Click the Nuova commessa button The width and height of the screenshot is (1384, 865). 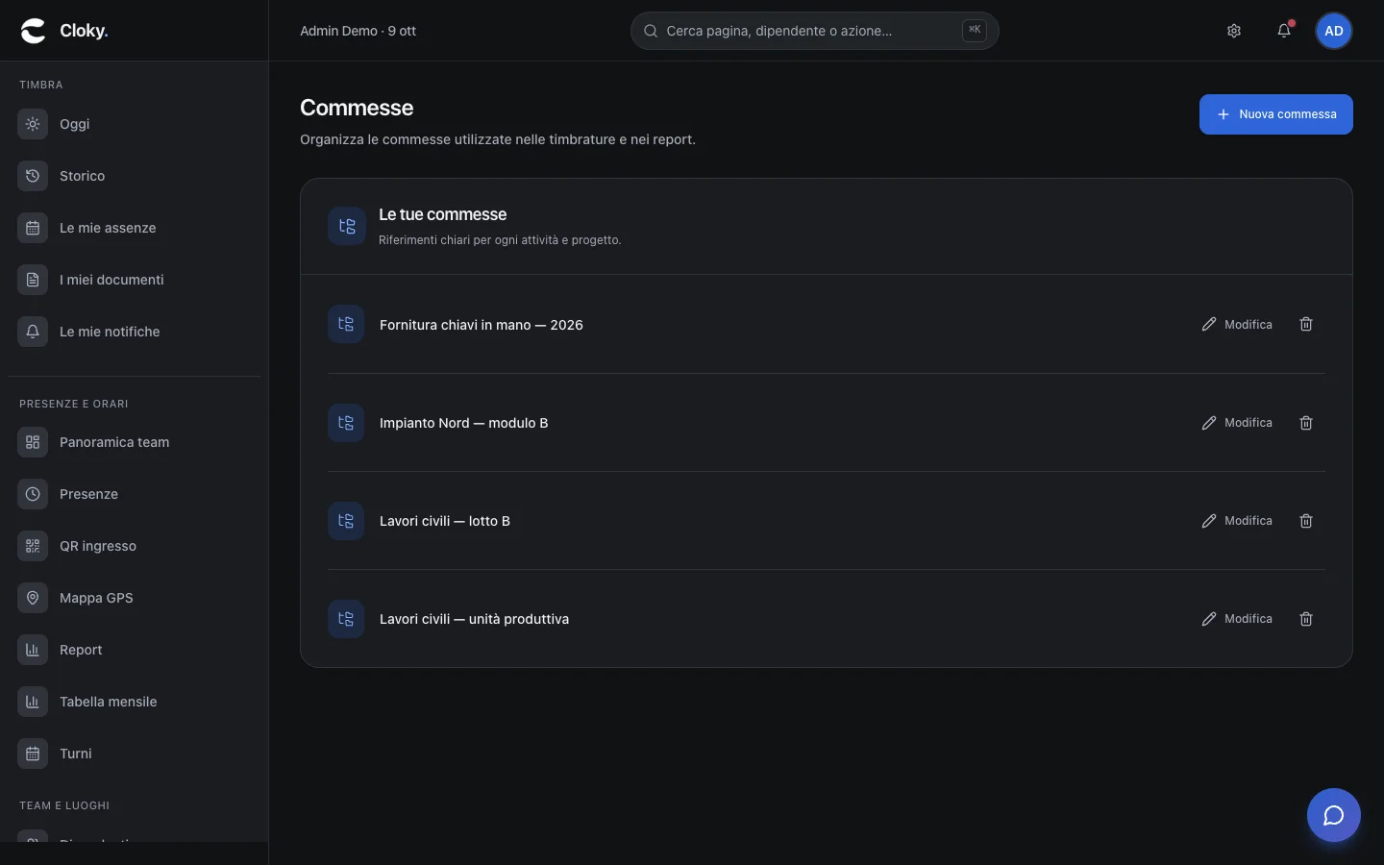(1275, 114)
